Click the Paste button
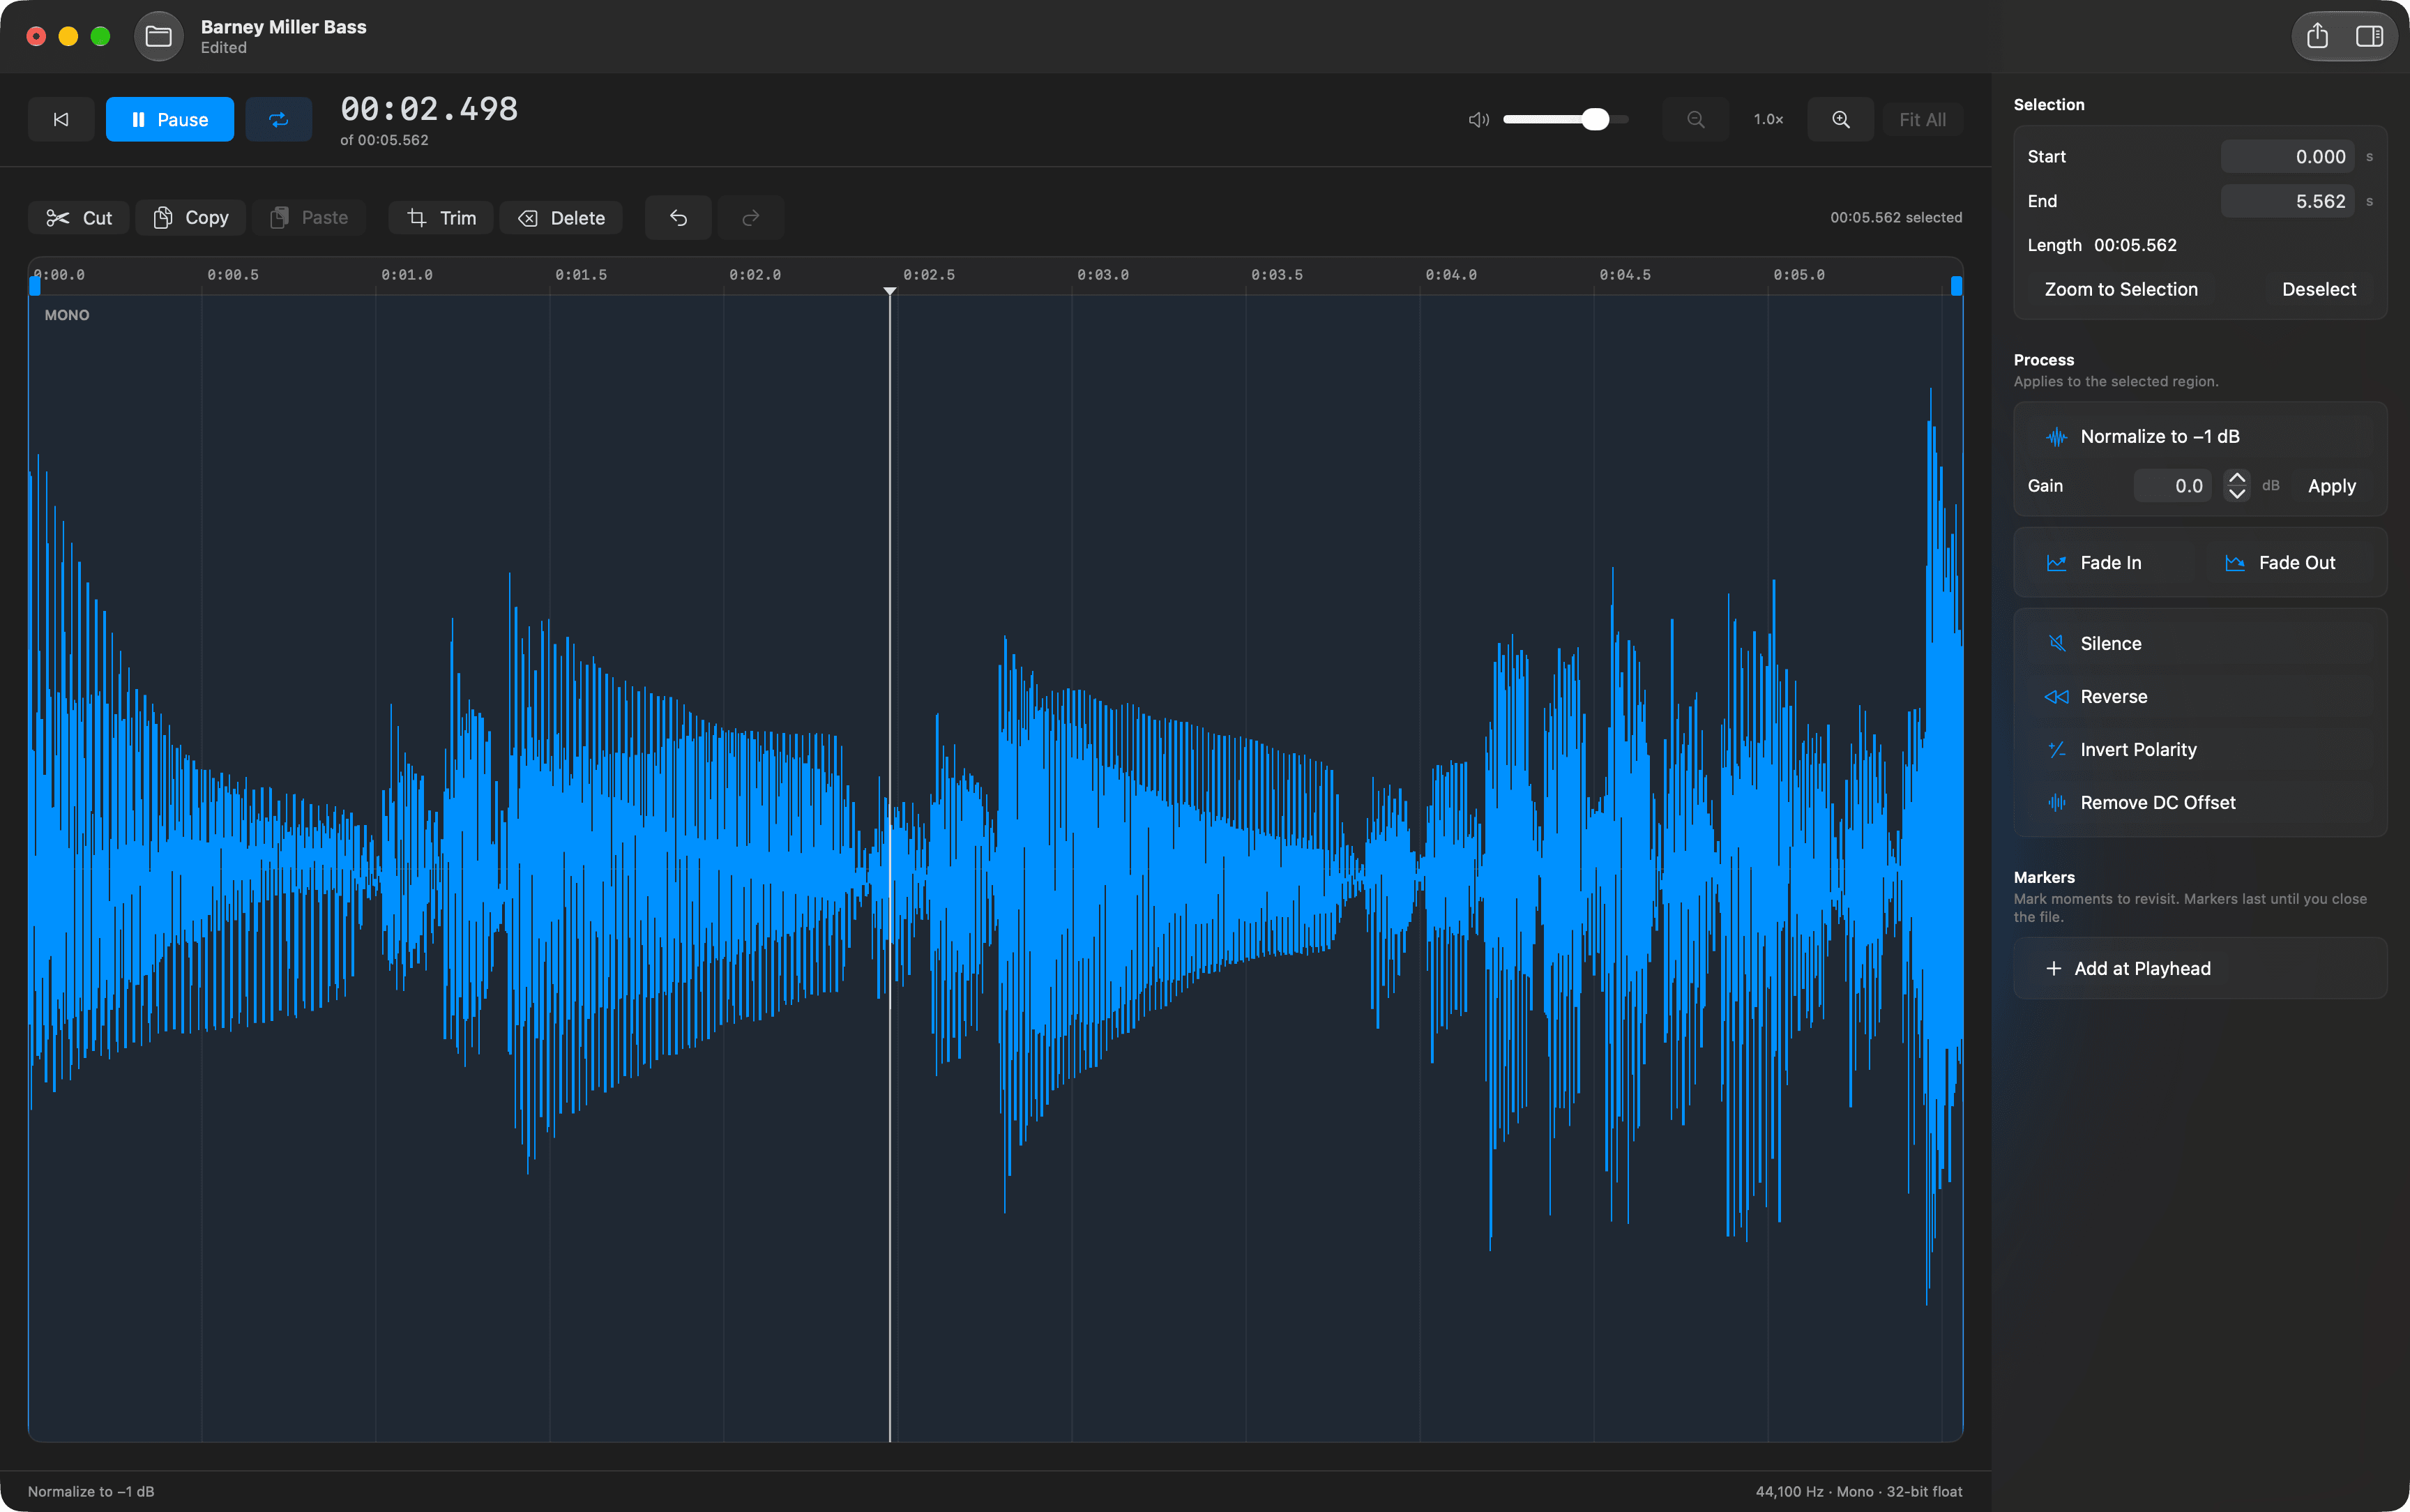This screenshot has width=2410, height=1512. 309,217
